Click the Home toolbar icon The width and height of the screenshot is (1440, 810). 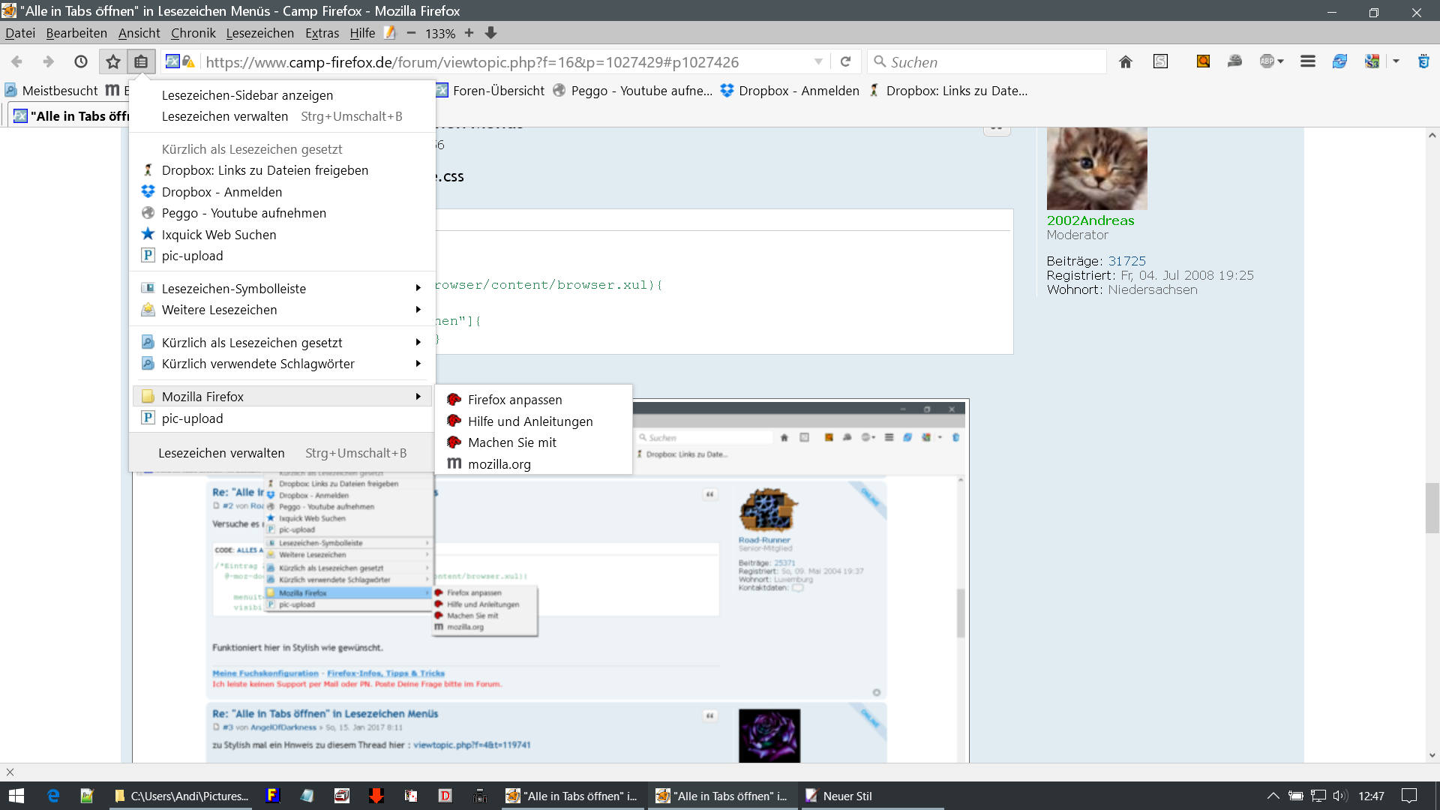(1125, 62)
